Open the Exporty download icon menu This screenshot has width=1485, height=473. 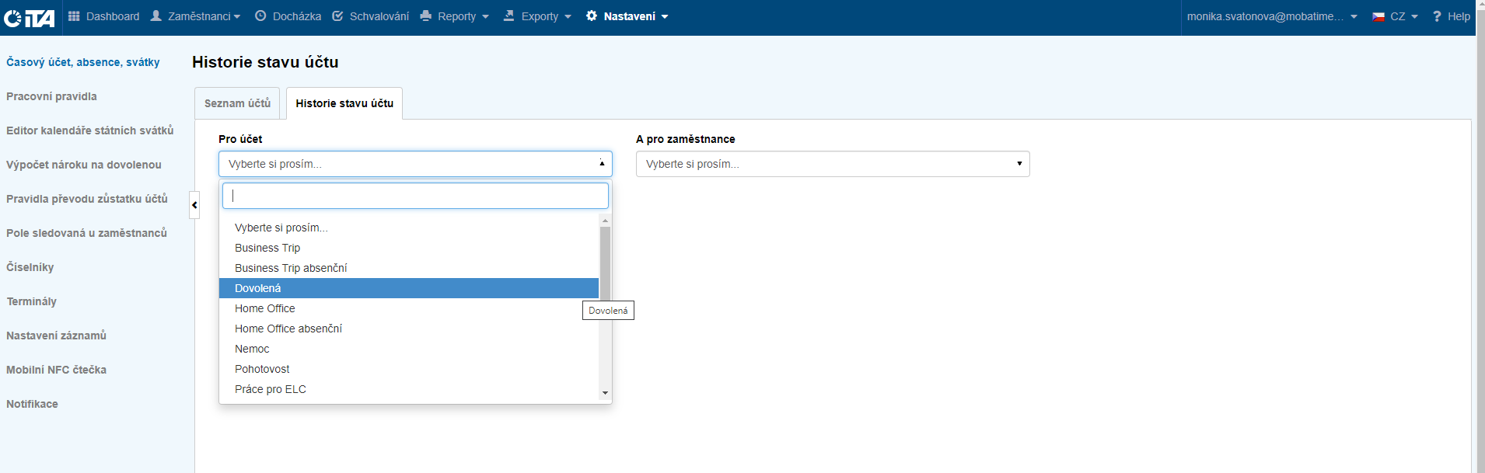pos(509,16)
